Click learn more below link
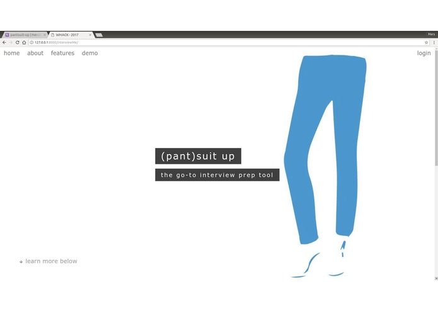 (x=51, y=261)
